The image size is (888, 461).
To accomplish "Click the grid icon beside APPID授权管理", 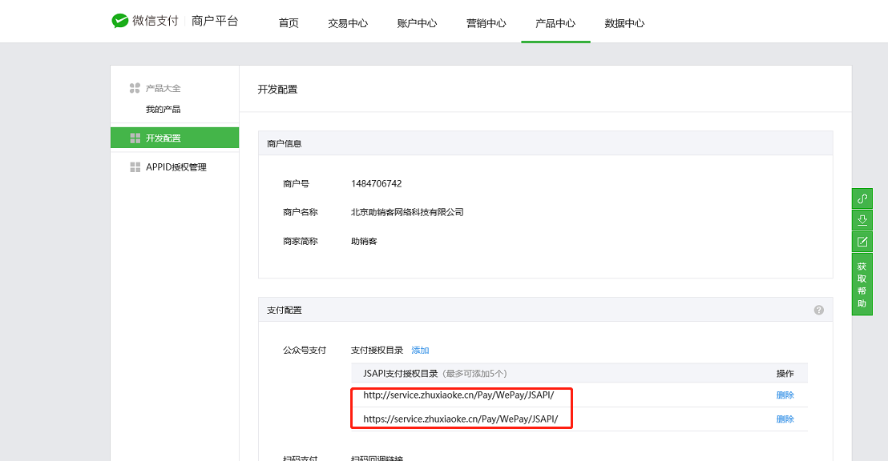I will 134,166.
